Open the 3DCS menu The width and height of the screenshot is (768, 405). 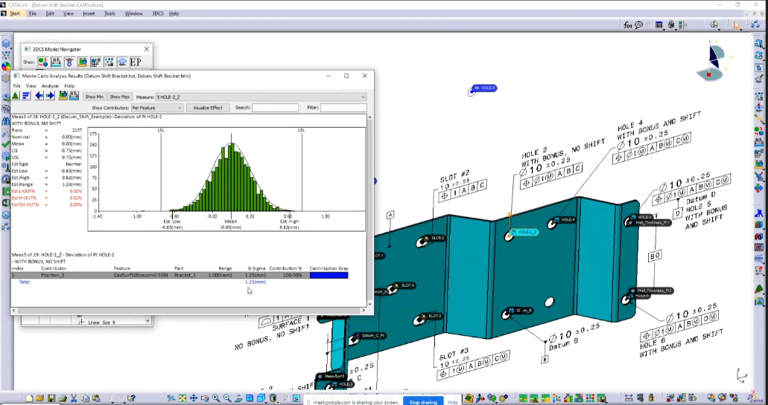point(158,13)
